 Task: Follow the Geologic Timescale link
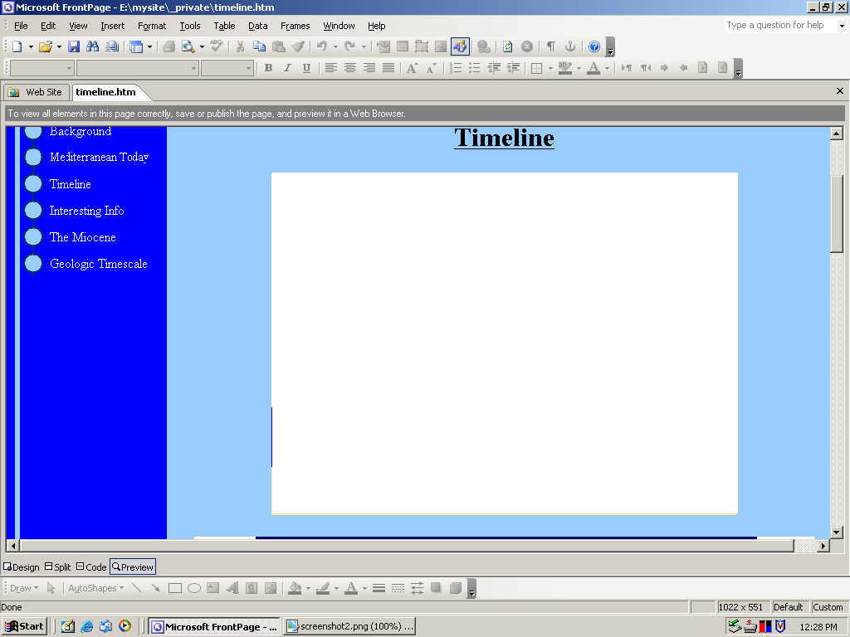tap(98, 264)
